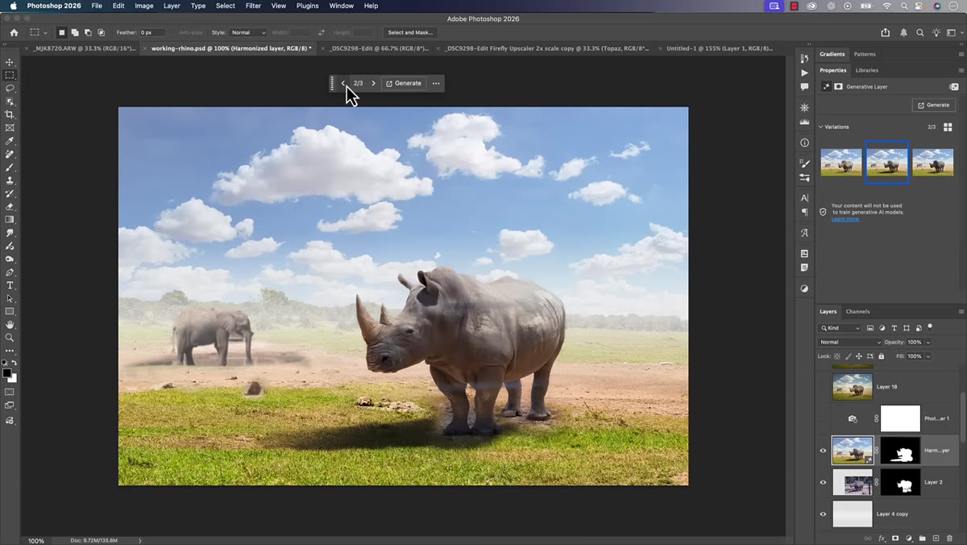Select the third variation thumbnail

[x=933, y=162]
